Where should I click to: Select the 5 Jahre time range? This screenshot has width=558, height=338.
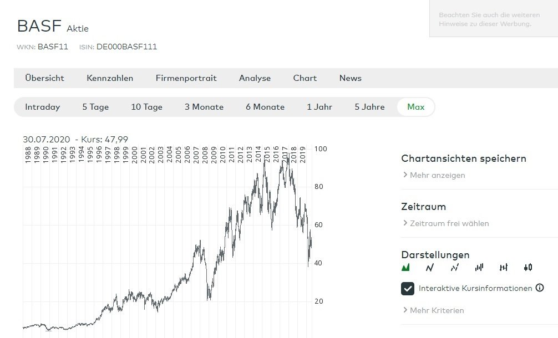click(x=369, y=107)
